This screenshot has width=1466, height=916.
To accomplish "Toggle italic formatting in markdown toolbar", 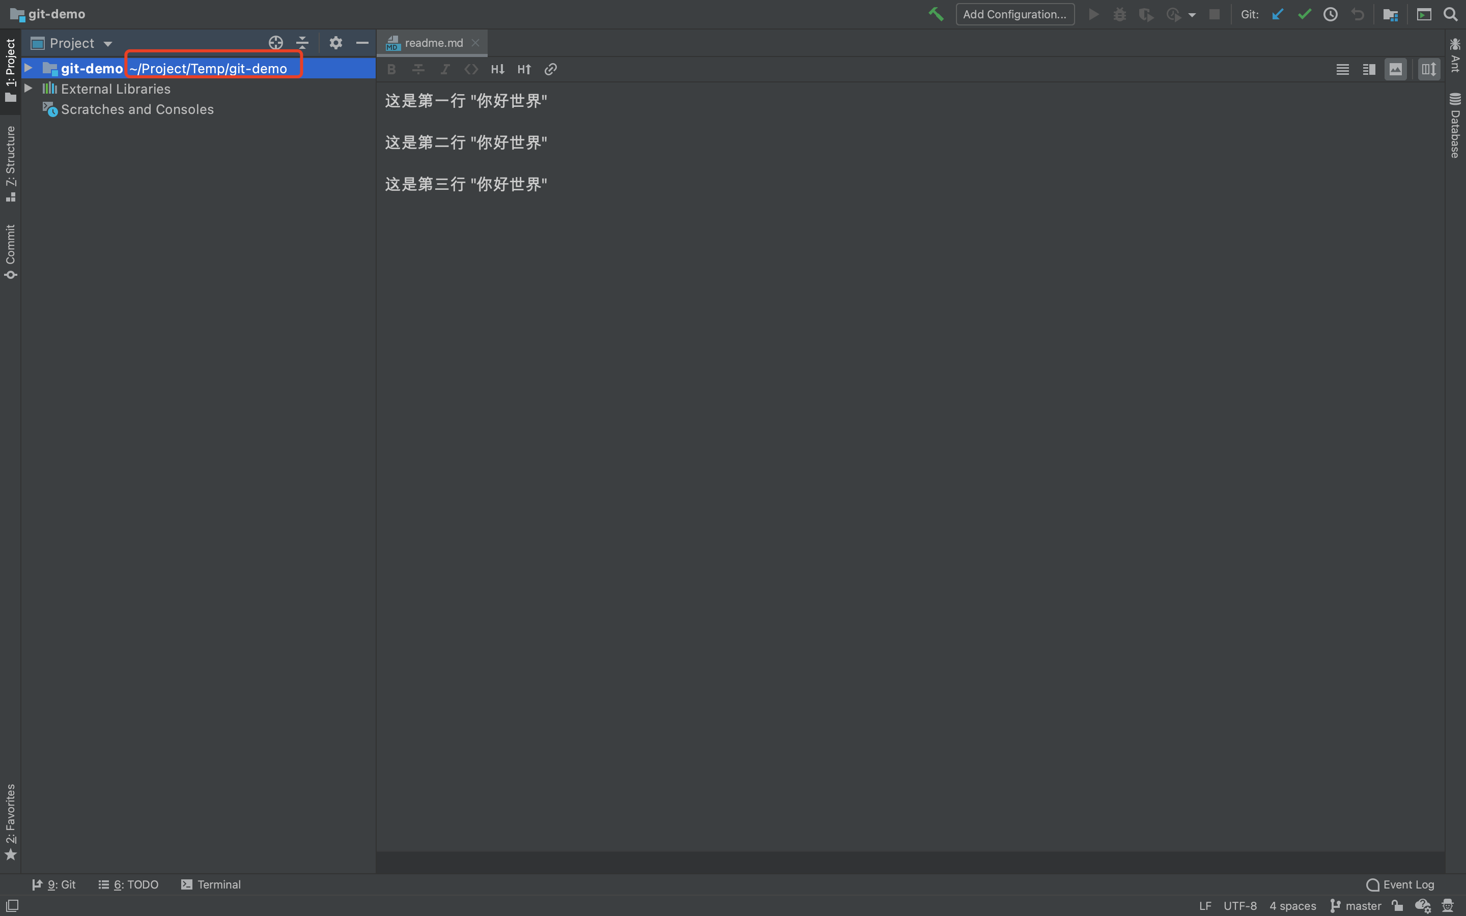I will 445,70.
